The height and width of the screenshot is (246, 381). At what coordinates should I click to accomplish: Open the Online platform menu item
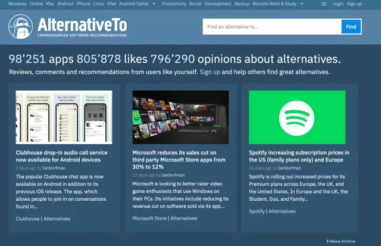36,4
